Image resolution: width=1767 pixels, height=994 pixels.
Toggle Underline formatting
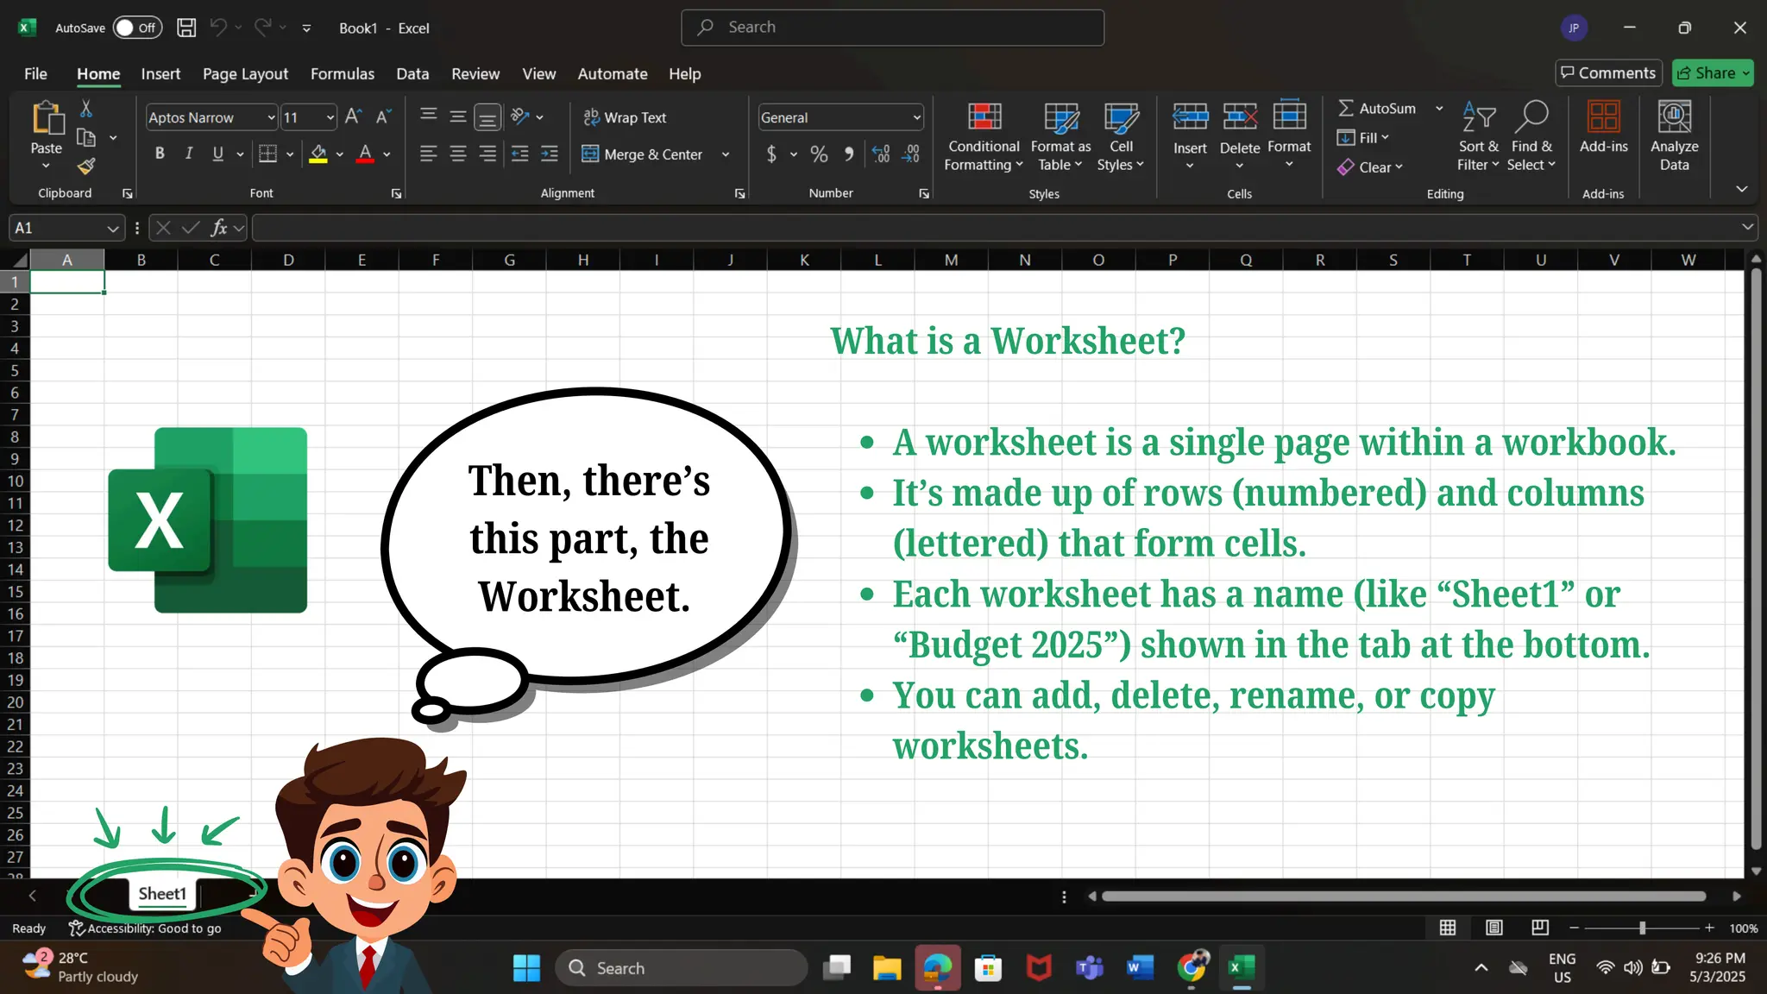[x=217, y=154]
